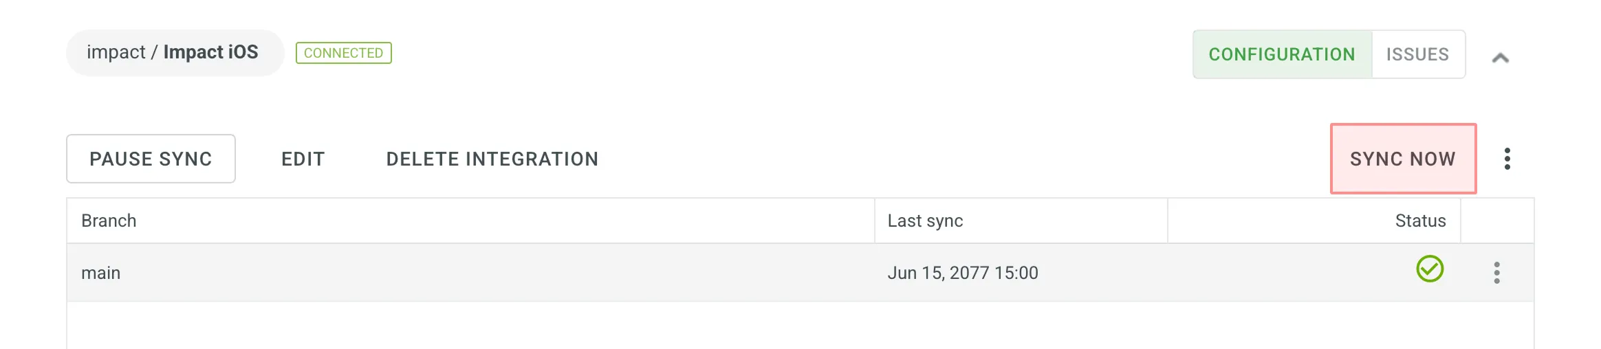The height and width of the screenshot is (349, 1601).
Task: Click the 'impact' organization name in the chip
Action: pos(116,52)
